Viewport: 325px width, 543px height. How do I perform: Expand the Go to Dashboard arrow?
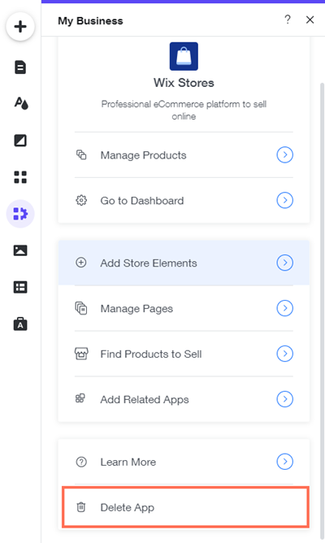285,200
